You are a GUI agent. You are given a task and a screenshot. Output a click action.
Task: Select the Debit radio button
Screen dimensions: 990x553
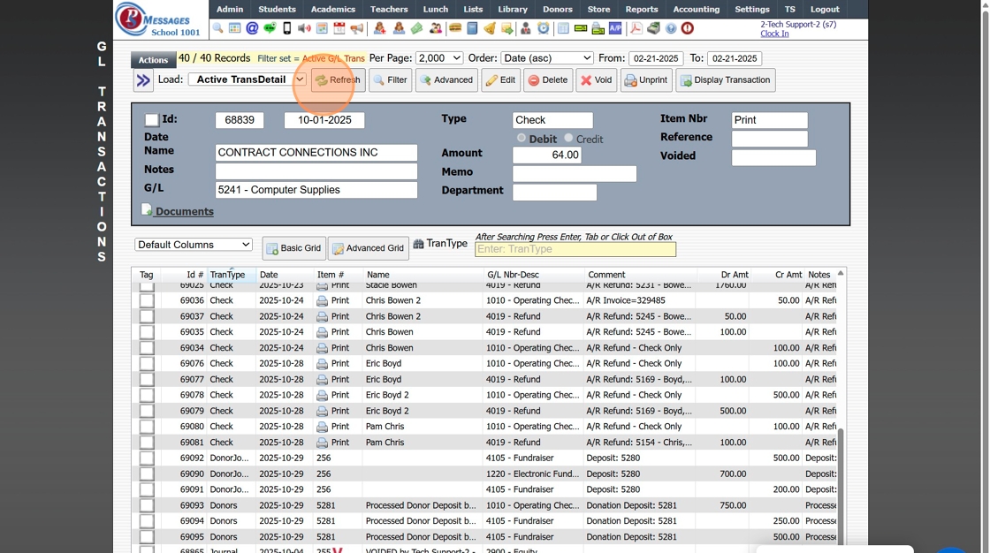[522, 139]
